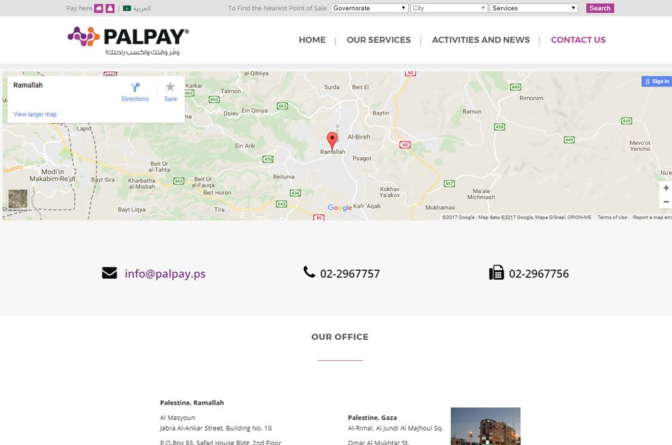Click the info@palpay.ps email link
Viewport: 672px width, 445px height.
click(x=165, y=273)
